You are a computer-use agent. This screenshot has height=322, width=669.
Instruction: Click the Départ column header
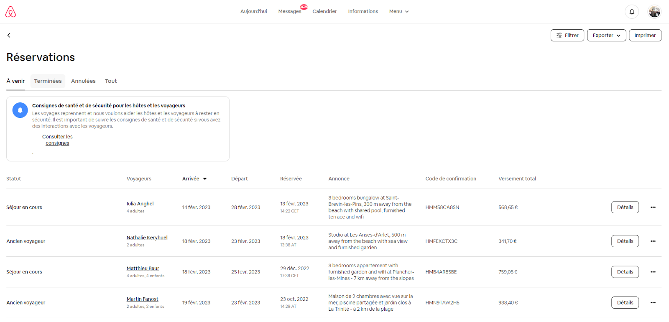(239, 179)
